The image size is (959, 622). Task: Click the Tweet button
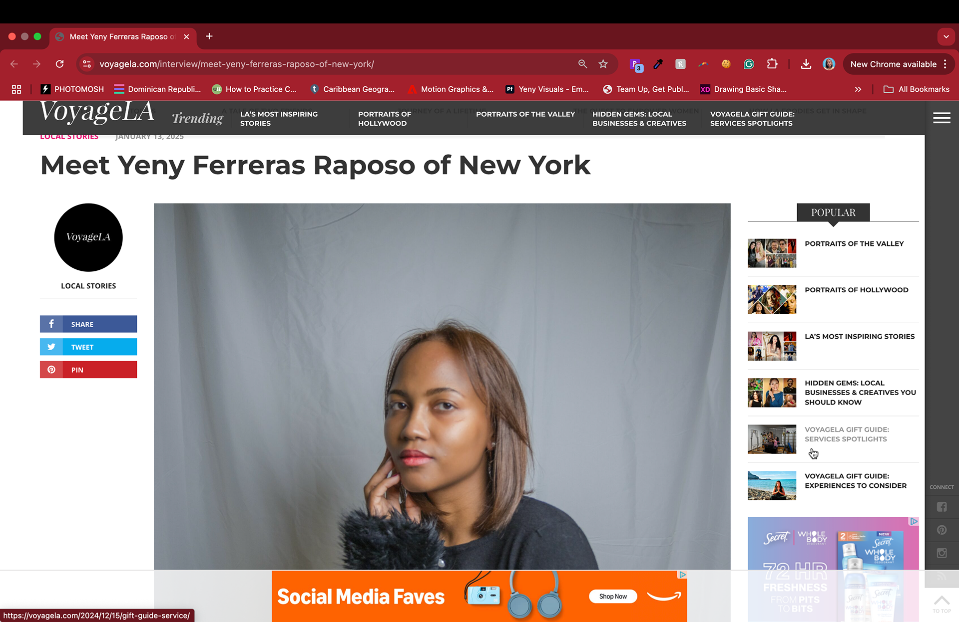88,347
